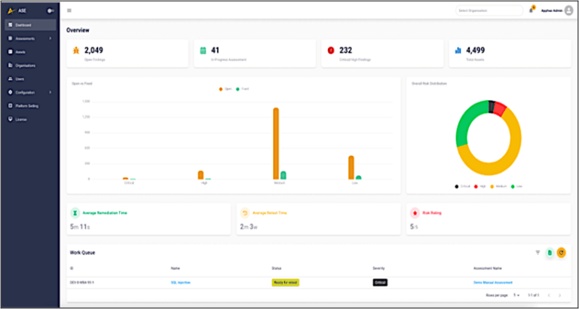Click the Work Queue filter icon
The image size is (579, 309).
pyautogui.click(x=538, y=252)
